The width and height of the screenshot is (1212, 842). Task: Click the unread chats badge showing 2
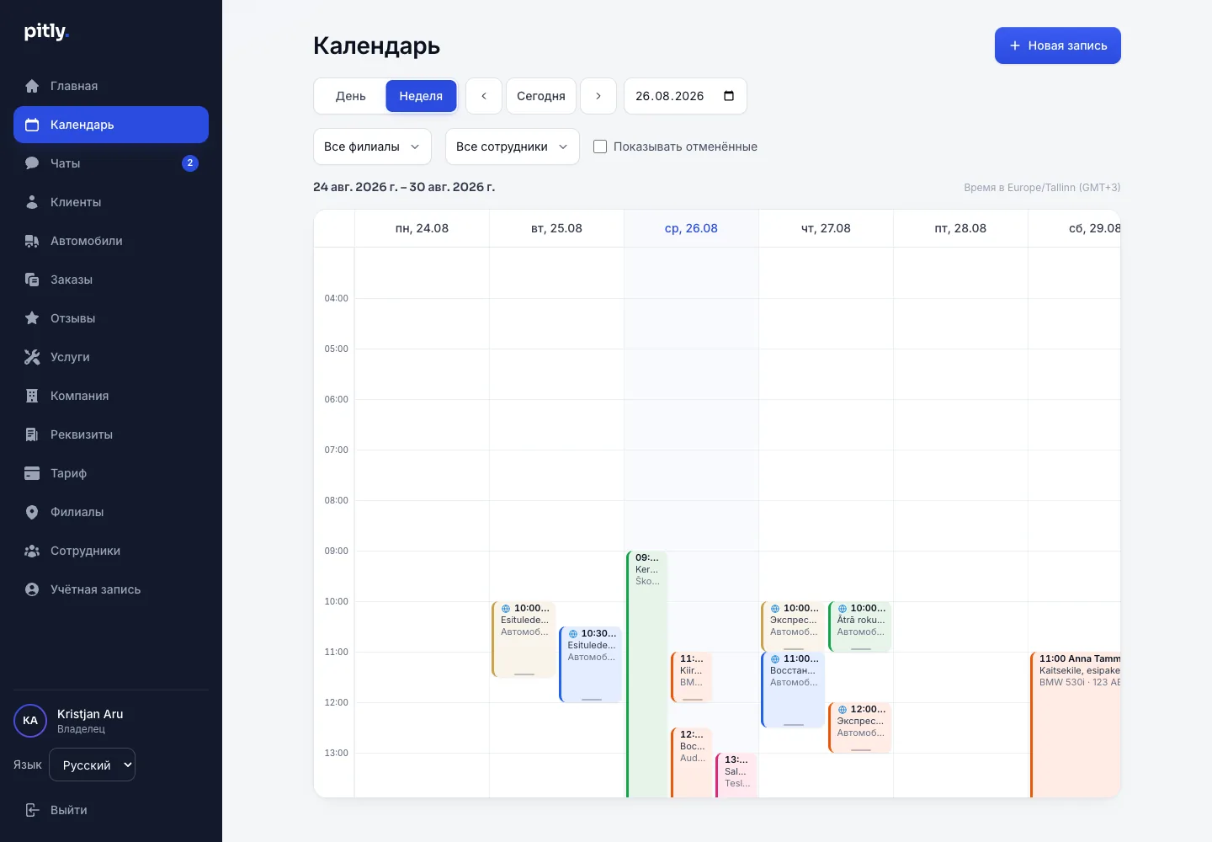click(x=190, y=163)
